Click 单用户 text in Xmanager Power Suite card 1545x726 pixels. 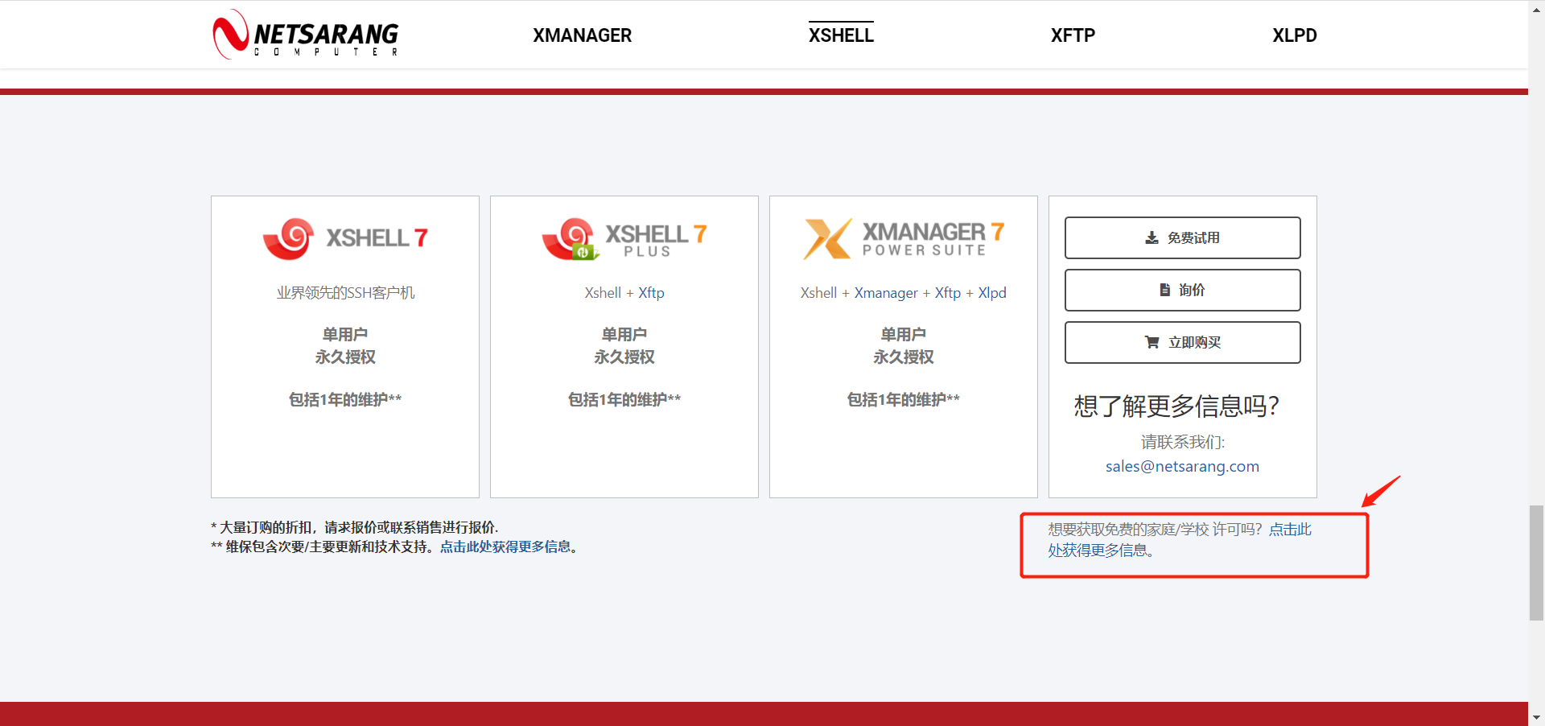click(904, 334)
